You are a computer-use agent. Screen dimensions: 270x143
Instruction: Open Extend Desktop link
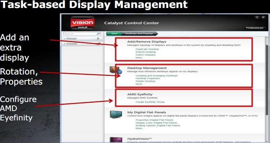pyautogui.click(x=146, y=52)
